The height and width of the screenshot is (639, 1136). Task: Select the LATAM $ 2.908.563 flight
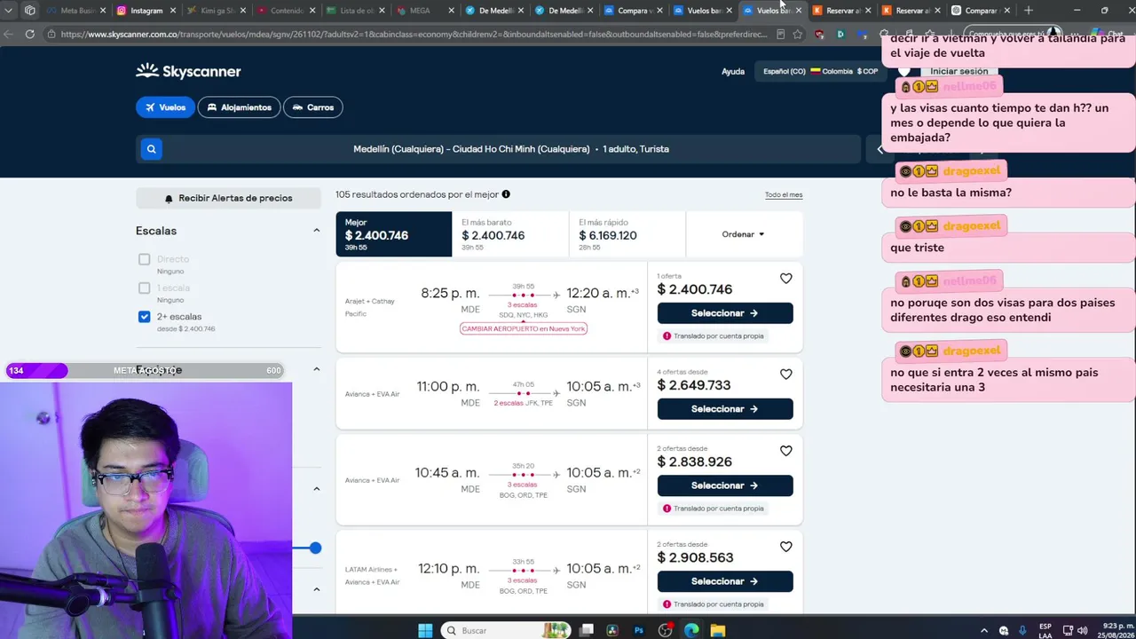click(724, 581)
